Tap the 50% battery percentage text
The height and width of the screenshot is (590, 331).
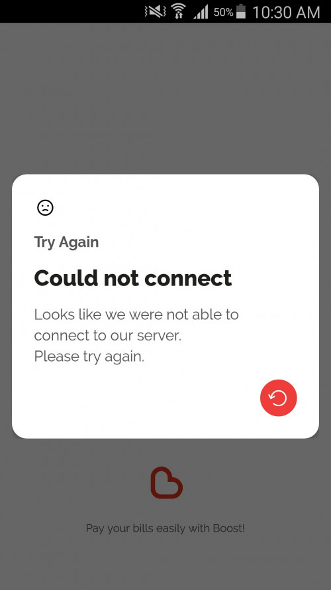pyautogui.click(x=223, y=13)
